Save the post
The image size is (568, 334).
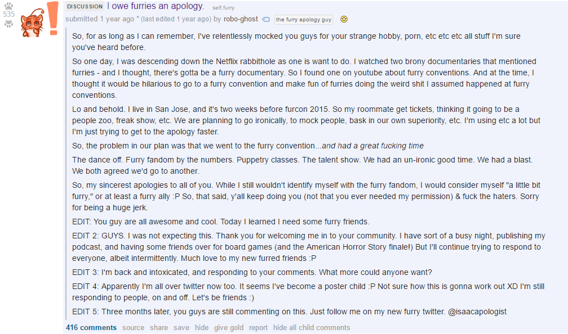tap(181, 327)
